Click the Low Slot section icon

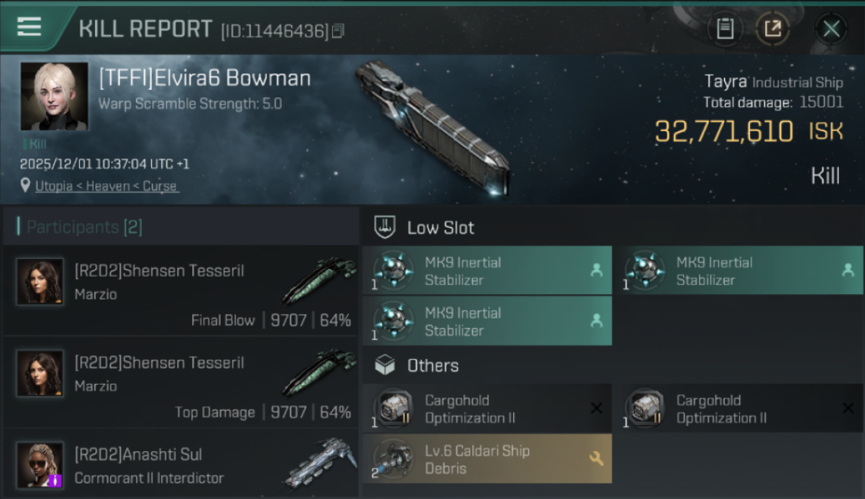click(x=385, y=228)
